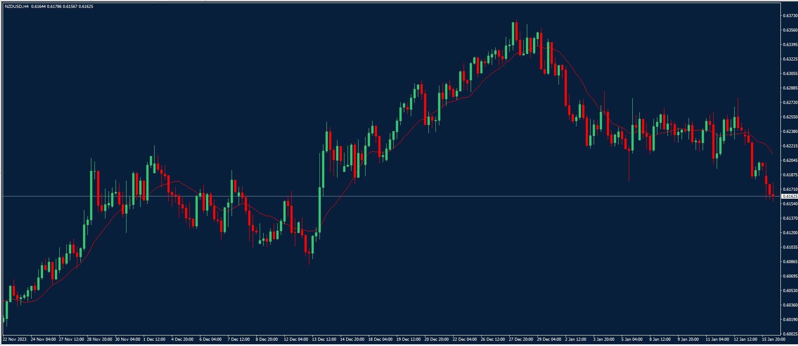Click the NZDUSD,H4 chart title text
798x346 pixels.
pos(18,7)
